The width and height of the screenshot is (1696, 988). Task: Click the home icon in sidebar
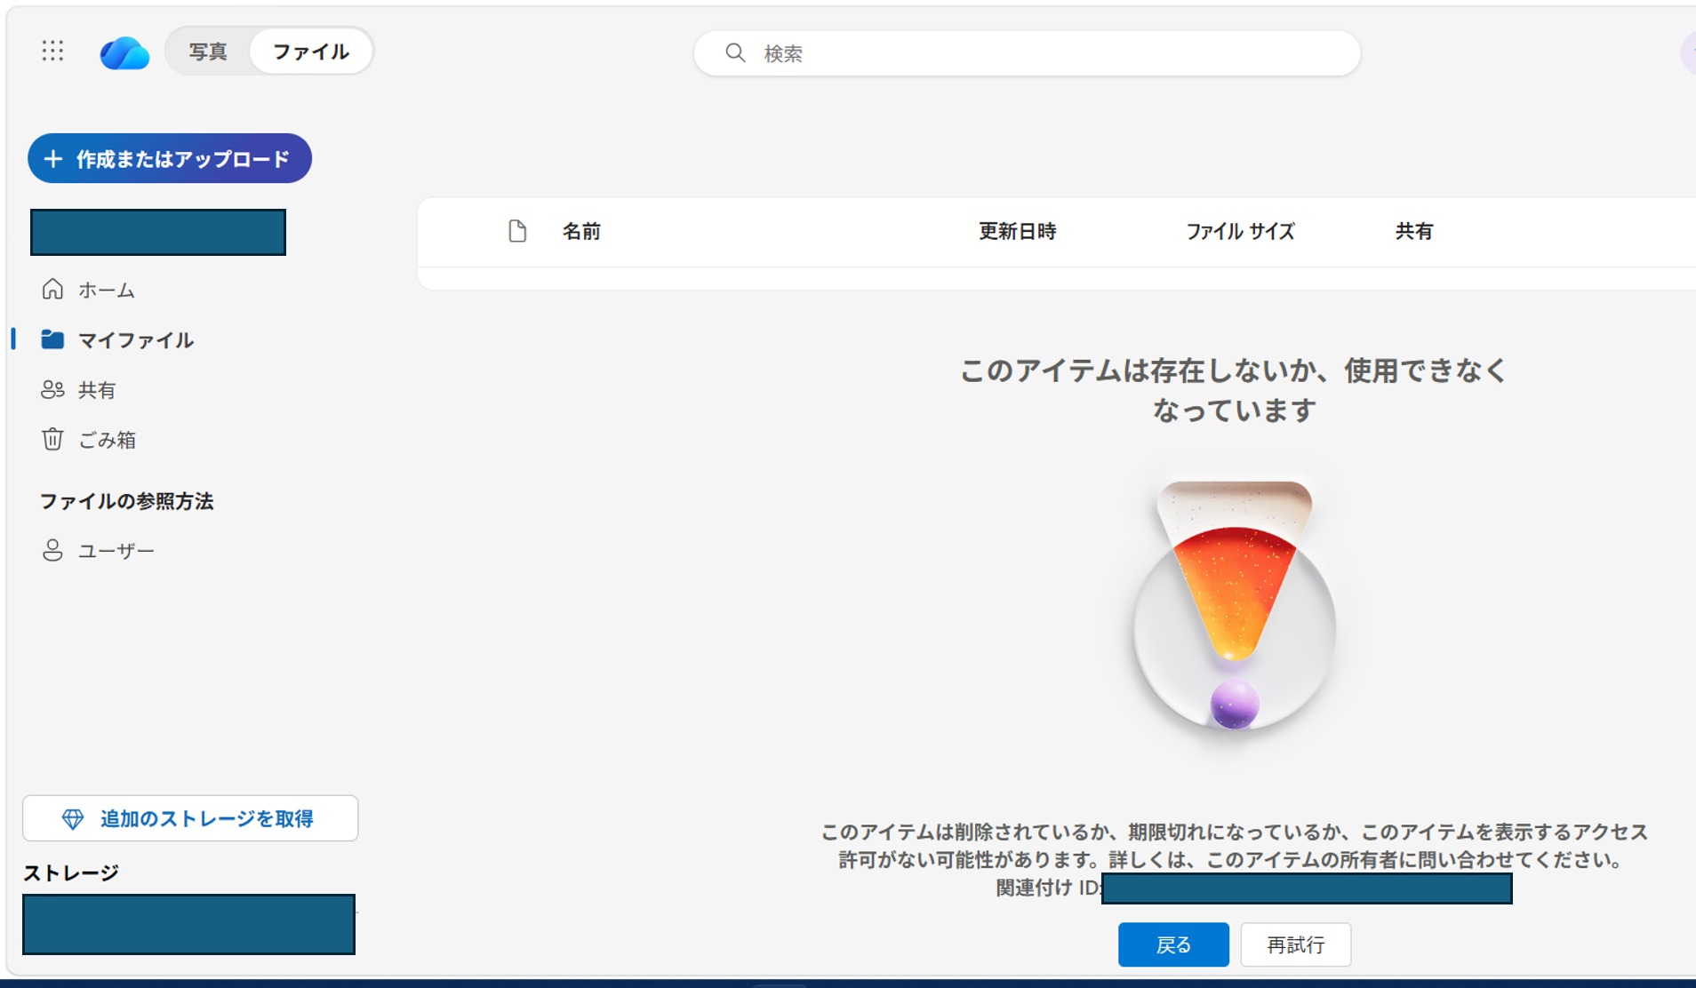point(52,289)
